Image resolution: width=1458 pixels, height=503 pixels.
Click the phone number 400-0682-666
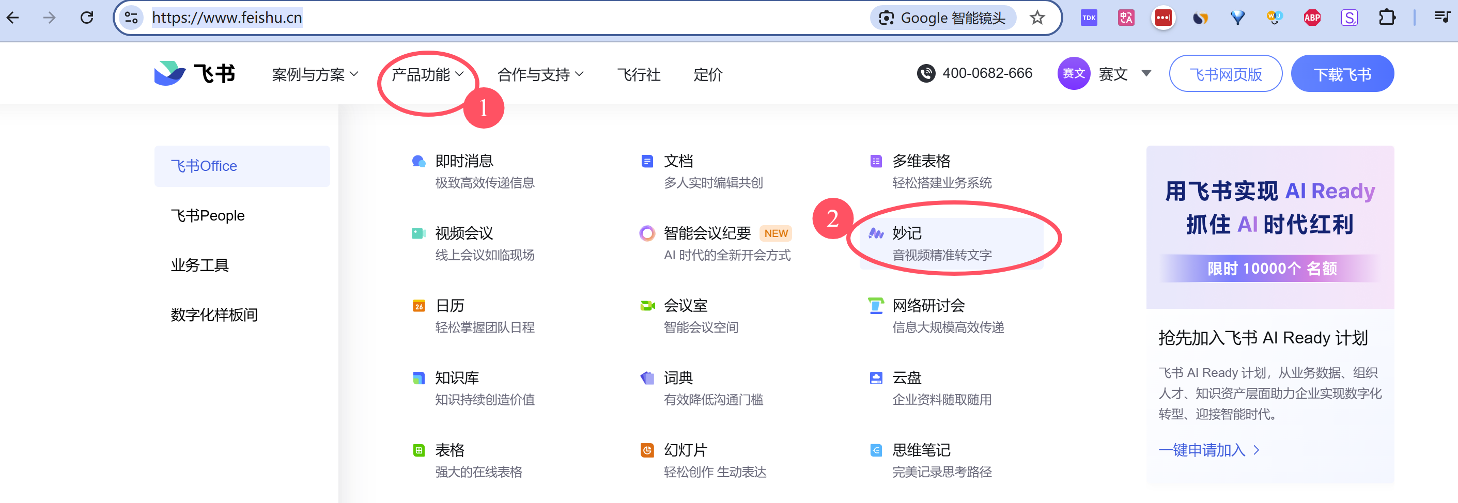pos(987,73)
